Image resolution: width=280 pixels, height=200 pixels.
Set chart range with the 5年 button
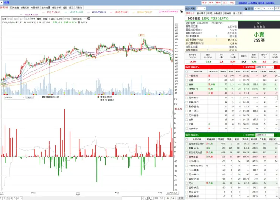click(x=173, y=198)
